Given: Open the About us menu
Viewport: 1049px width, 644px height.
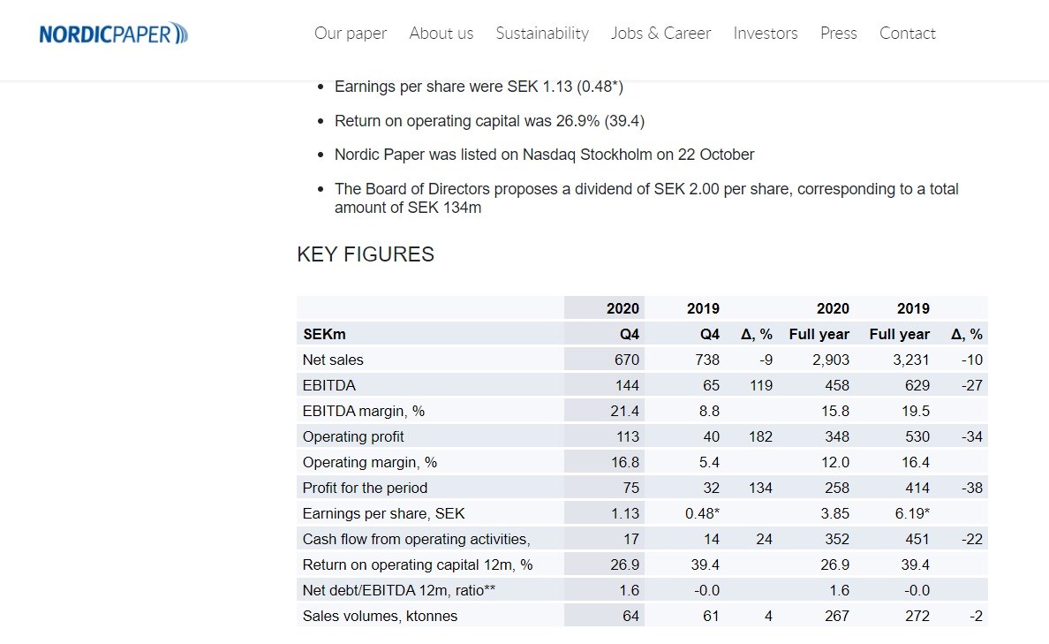Looking at the screenshot, I should coord(441,33).
